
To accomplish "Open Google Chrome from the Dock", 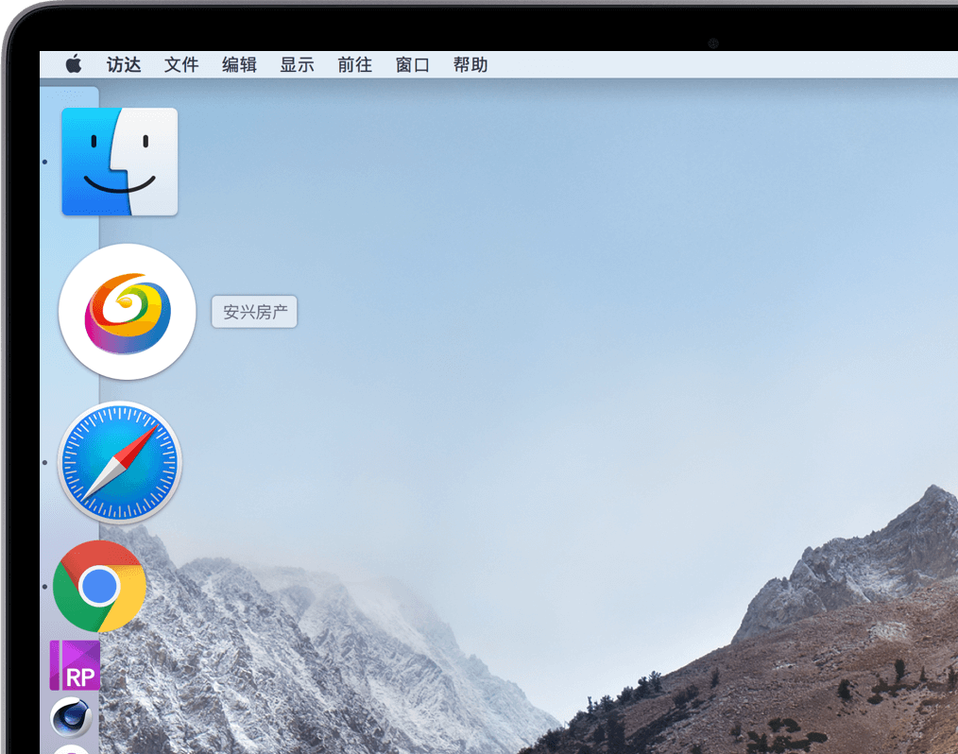I will (99, 586).
